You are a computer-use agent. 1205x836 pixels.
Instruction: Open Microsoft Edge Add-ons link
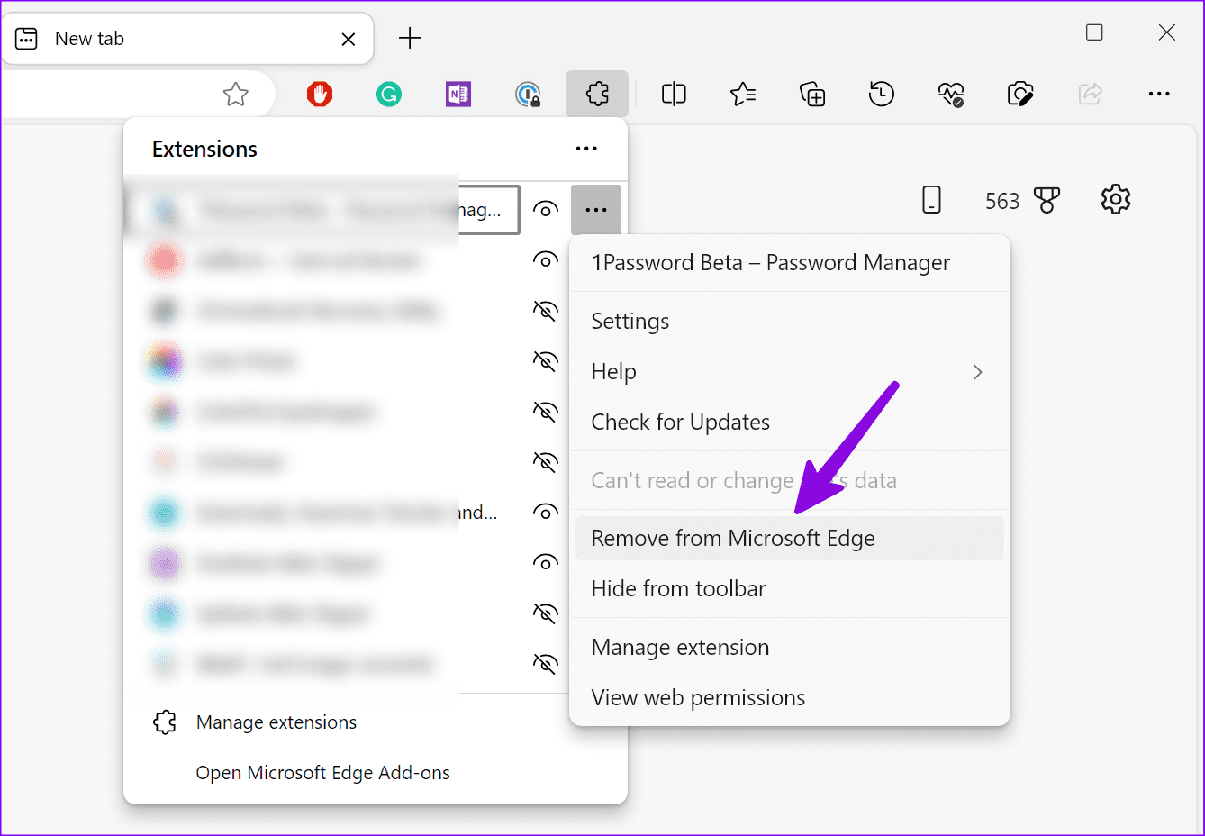click(x=323, y=773)
